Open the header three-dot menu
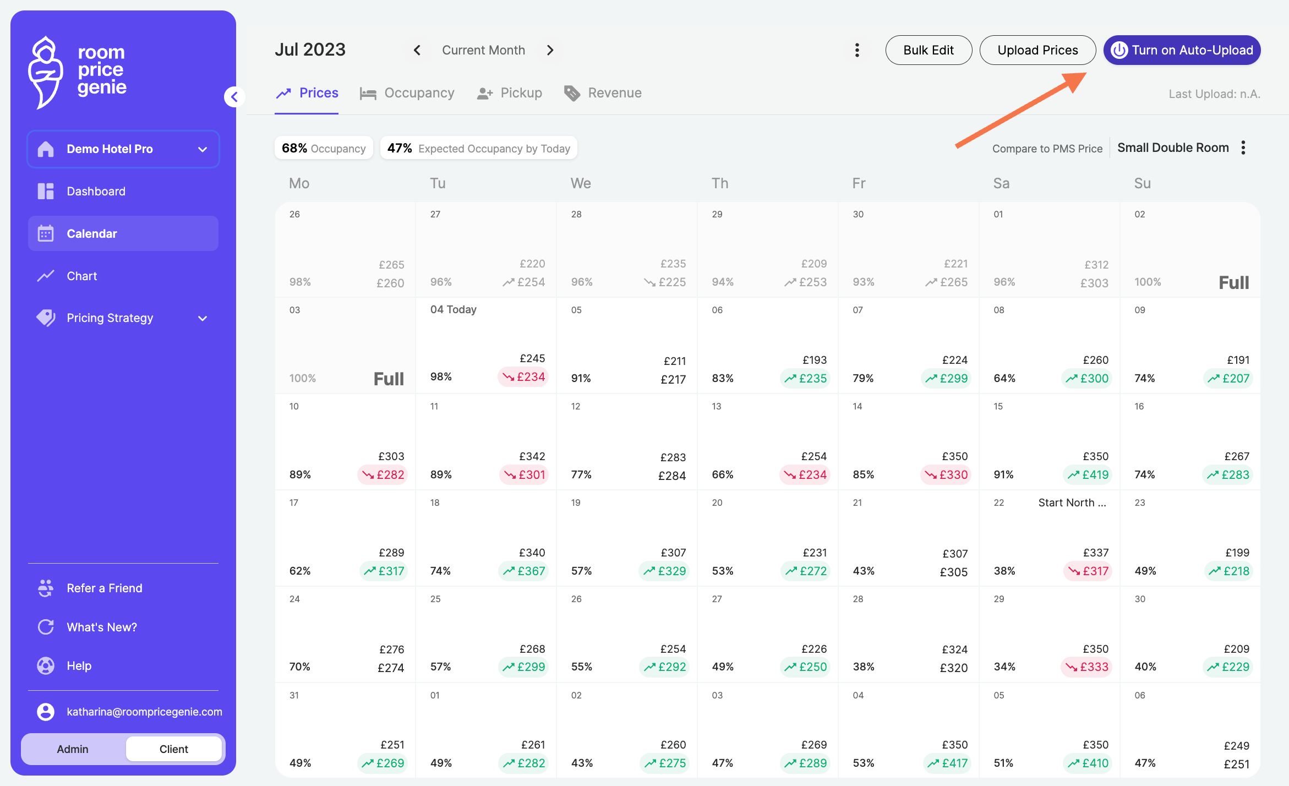1289x786 pixels. pyautogui.click(x=857, y=50)
